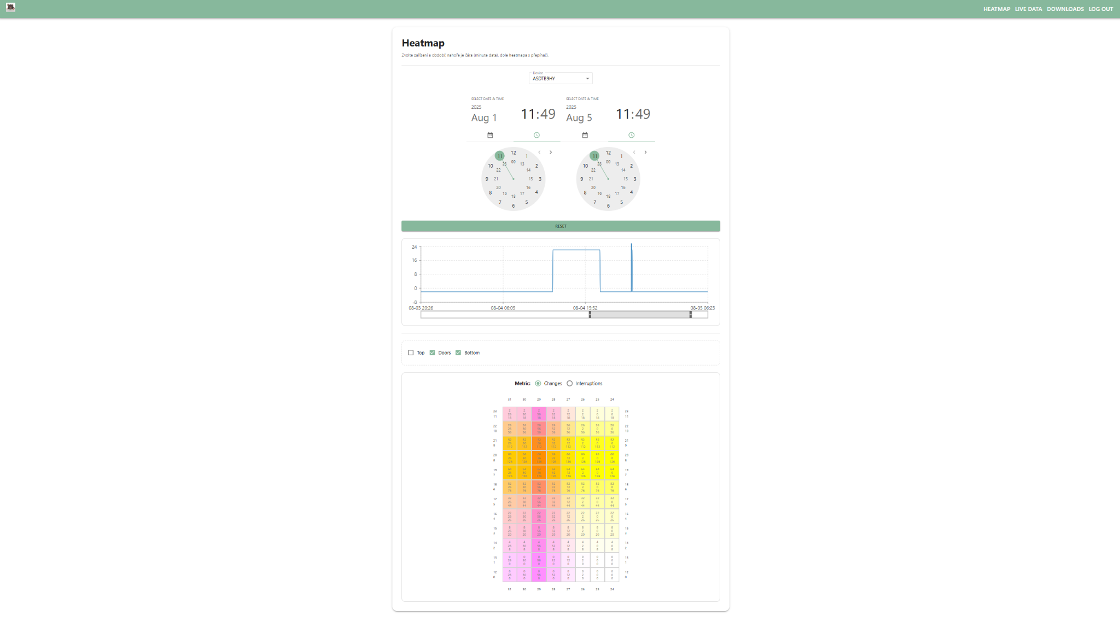Image resolution: width=1120 pixels, height=628 pixels.
Task: Select hour 6 on the start clock
Action: pyautogui.click(x=513, y=206)
